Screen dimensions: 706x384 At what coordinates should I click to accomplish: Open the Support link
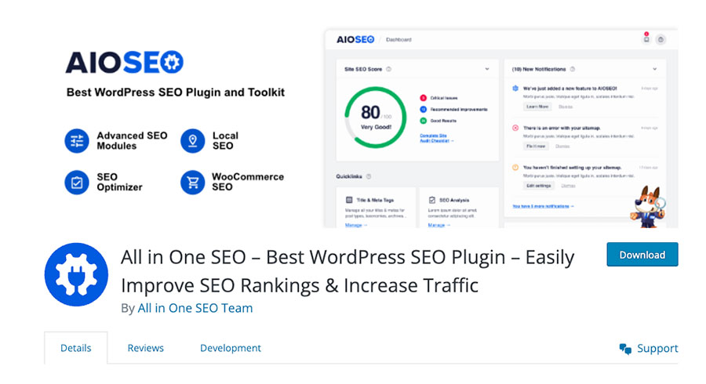pos(649,349)
